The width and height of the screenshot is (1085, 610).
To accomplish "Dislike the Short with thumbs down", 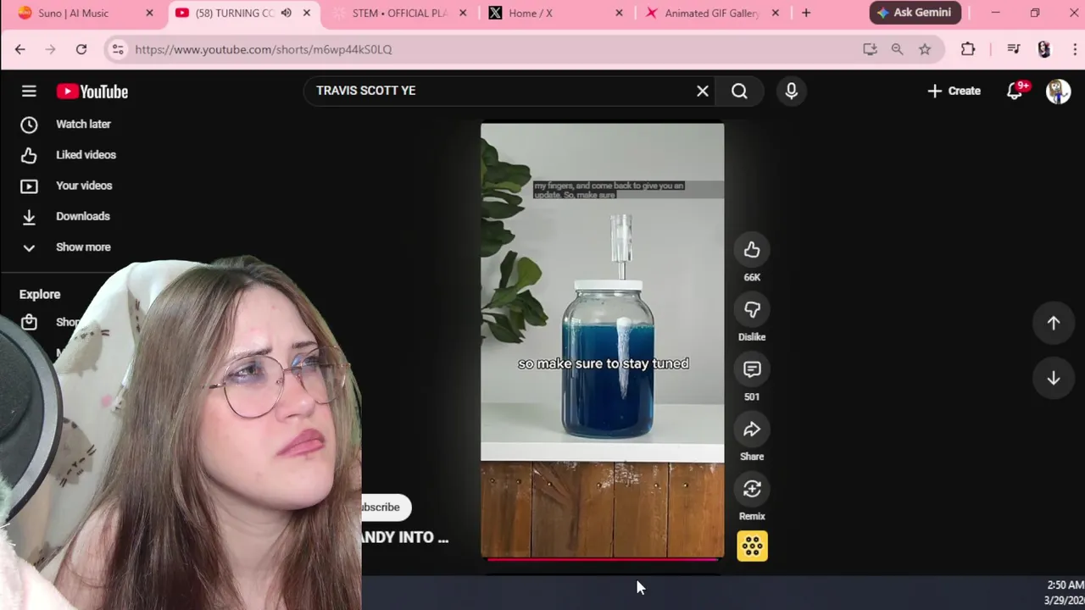I will pyautogui.click(x=752, y=310).
